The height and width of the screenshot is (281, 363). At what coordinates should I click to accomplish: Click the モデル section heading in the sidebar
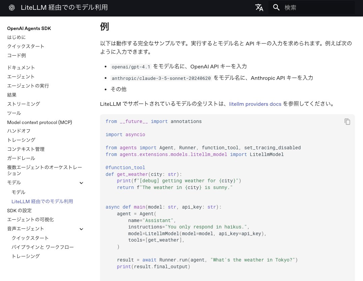[14, 183]
